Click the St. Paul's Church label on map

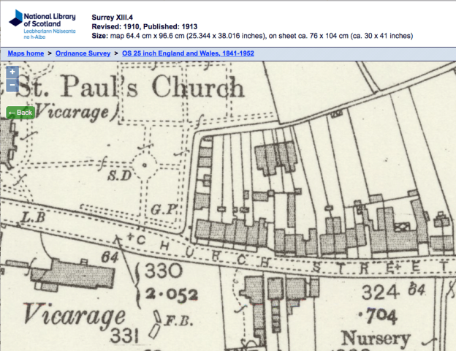click(x=128, y=88)
